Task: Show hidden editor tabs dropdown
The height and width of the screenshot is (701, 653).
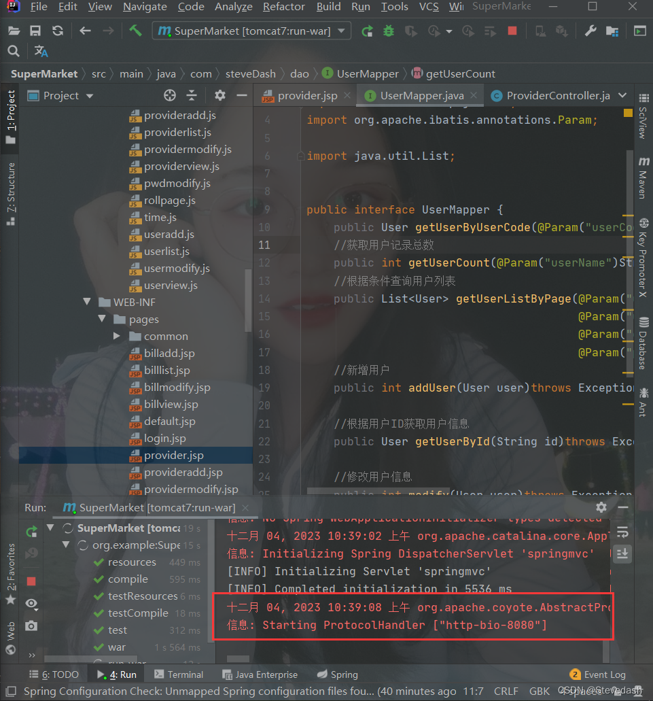Action: 622,95
